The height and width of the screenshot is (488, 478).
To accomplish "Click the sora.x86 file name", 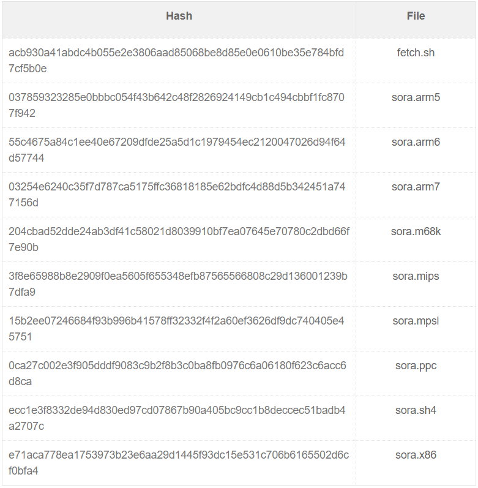I will [416, 455].
